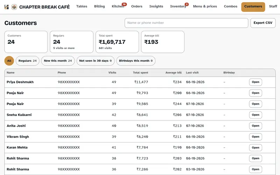The image size is (280, 175).
Task: Switch to the Kitchen tab
Action: point(118,6)
